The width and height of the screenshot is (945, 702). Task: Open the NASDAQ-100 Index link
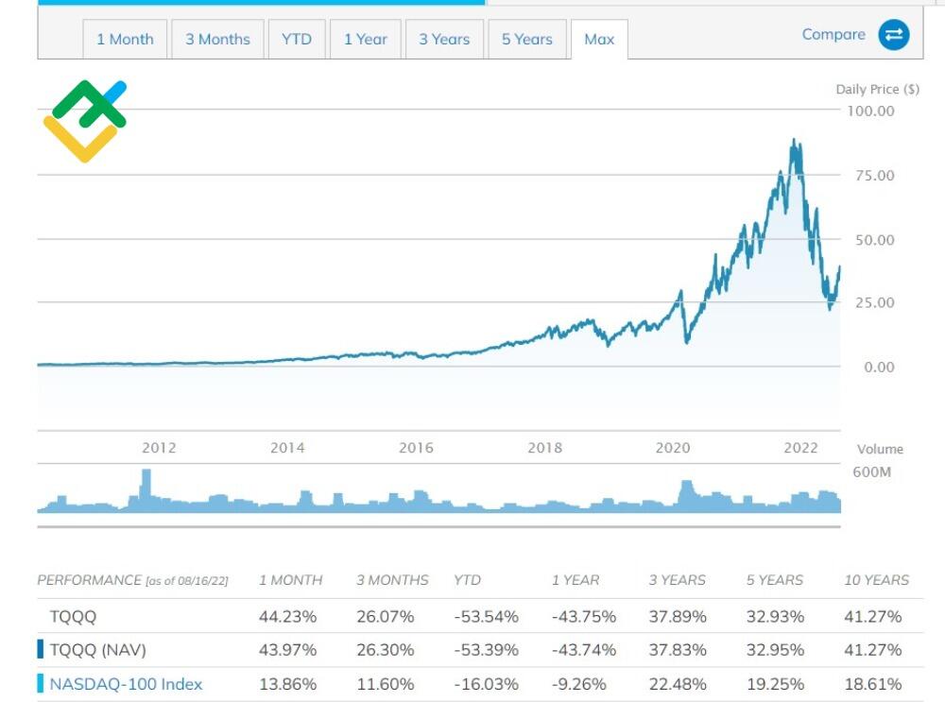pos(126,684)
